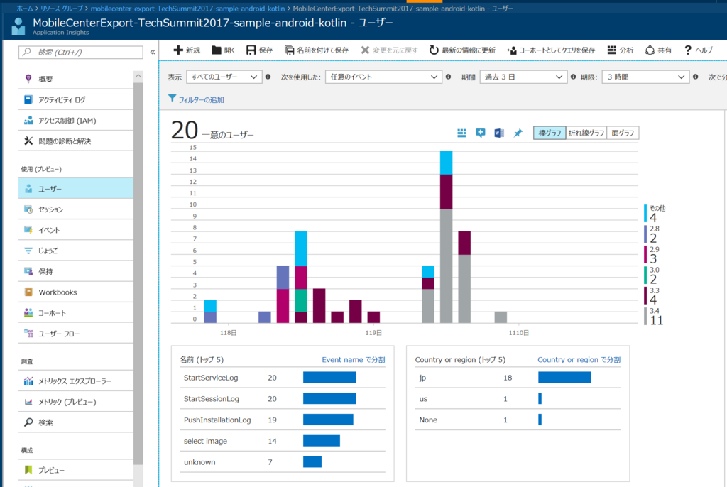This screenshot has width=727, height=487.
Task: Open アクティビティ ログ in sidebar
Action: pyautogui.click(x=75, y=99)
